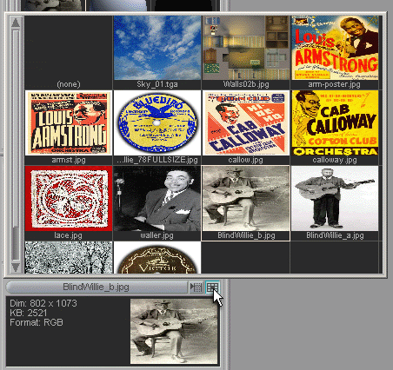Open the BlindWillie_b.jpg image dropdown
The height and width of the screenshot is (370, 393).
coord(97,287)
